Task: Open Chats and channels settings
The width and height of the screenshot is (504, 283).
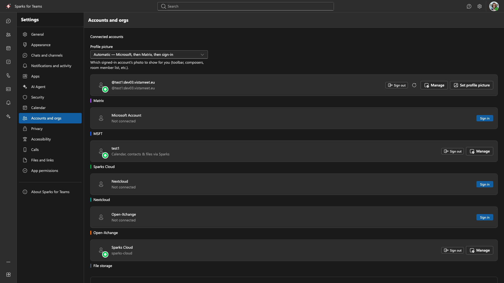Action: coord(50,55)
